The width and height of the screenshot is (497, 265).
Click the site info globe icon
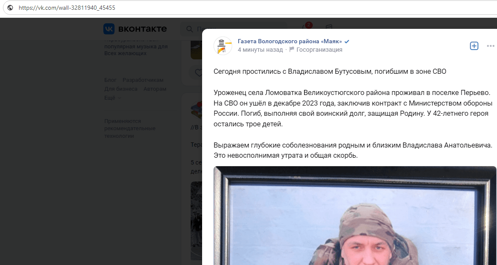tap(10, 8)
